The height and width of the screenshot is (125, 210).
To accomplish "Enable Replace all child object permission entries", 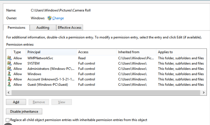I will pyautogui.click(x=8, y=120).
